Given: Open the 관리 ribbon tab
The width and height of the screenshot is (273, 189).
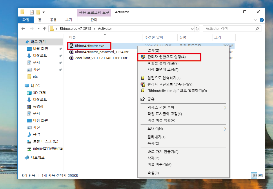Looking at the screenshot, I should [94, 20].
